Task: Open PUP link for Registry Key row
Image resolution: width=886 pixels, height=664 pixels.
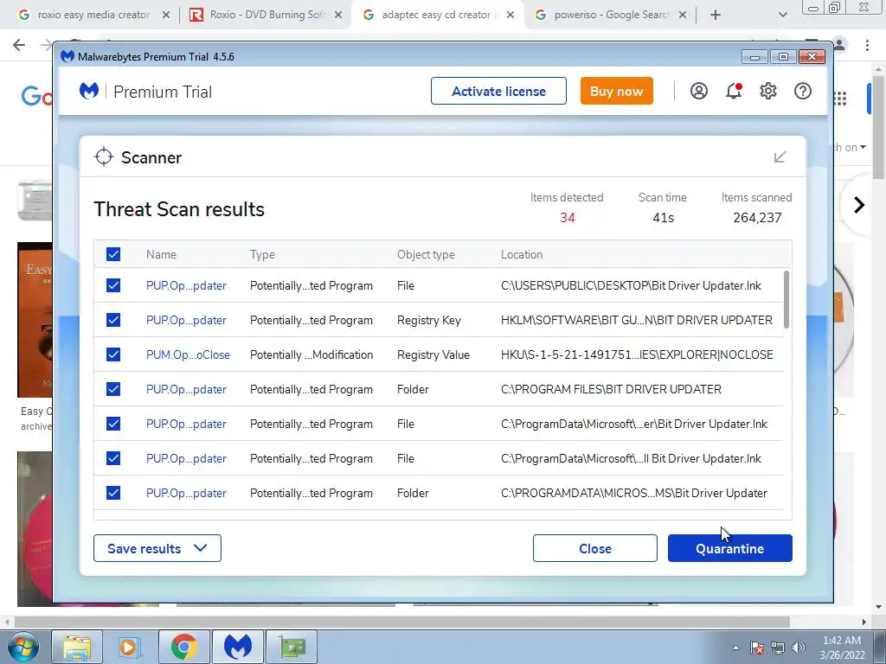Action: (187, 320)
